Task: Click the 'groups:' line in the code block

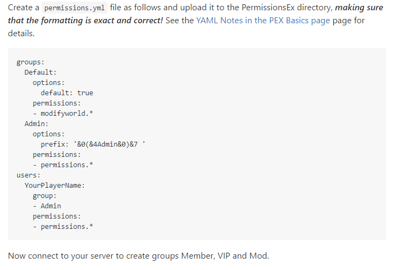Action: (x=30, y=62)
